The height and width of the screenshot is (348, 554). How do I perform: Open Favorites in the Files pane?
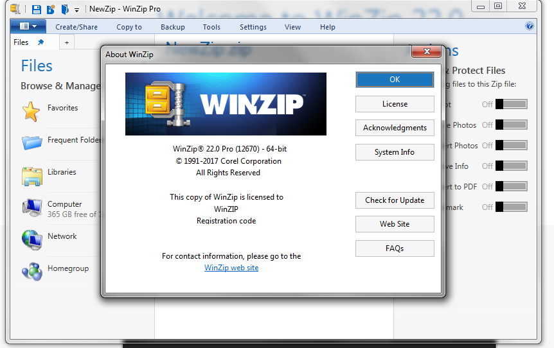click(x=62, y=108)
